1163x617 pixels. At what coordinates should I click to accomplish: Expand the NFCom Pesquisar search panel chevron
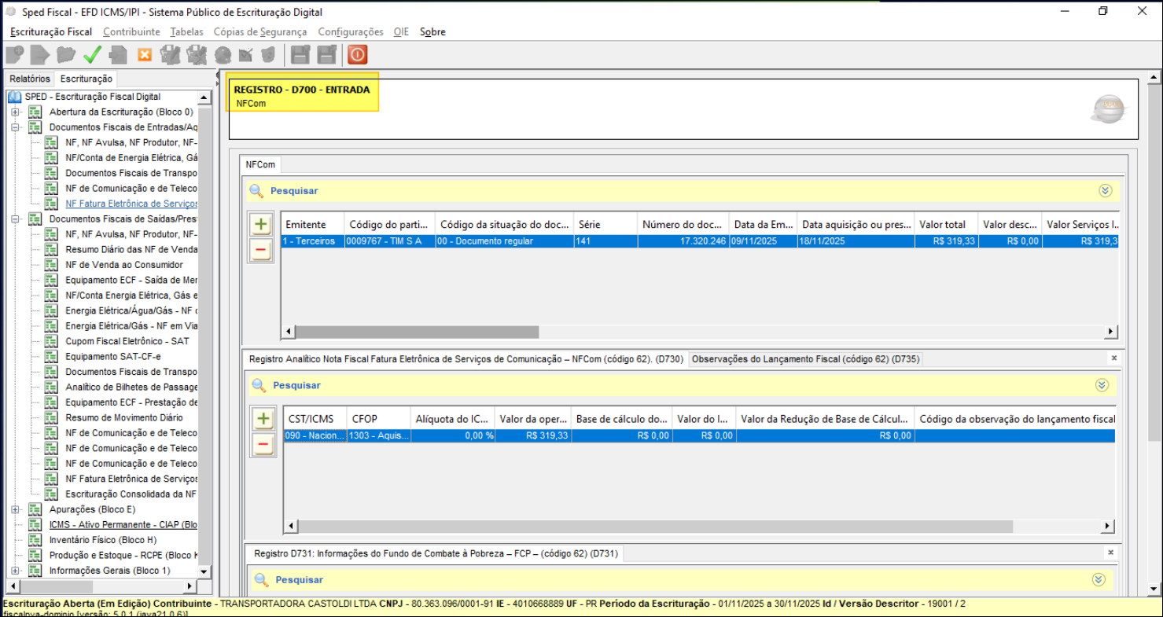coord(1106,191)
